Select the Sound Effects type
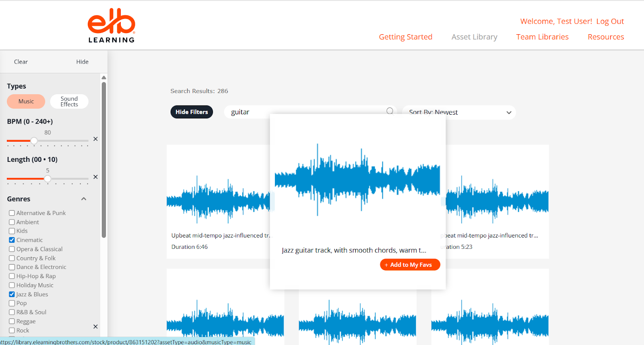644x345 pixels. [69, 101]
